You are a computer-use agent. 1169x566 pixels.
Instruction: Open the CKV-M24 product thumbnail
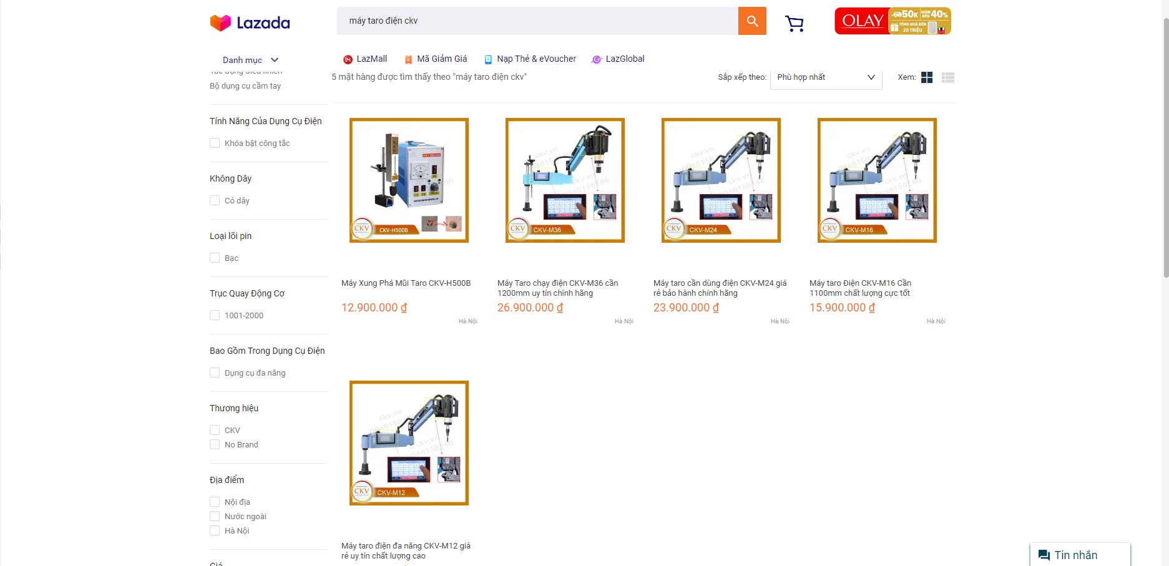[721, 180]
